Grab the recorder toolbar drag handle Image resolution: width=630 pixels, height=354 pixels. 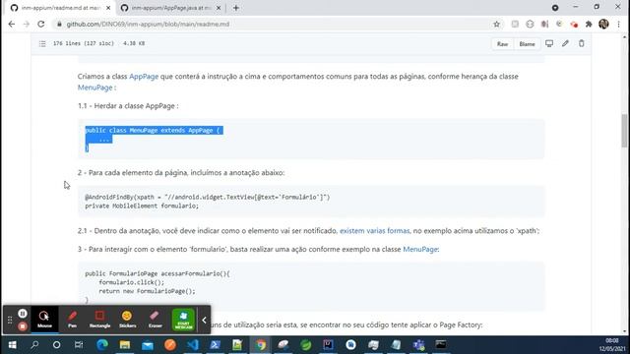click(10, 320)
